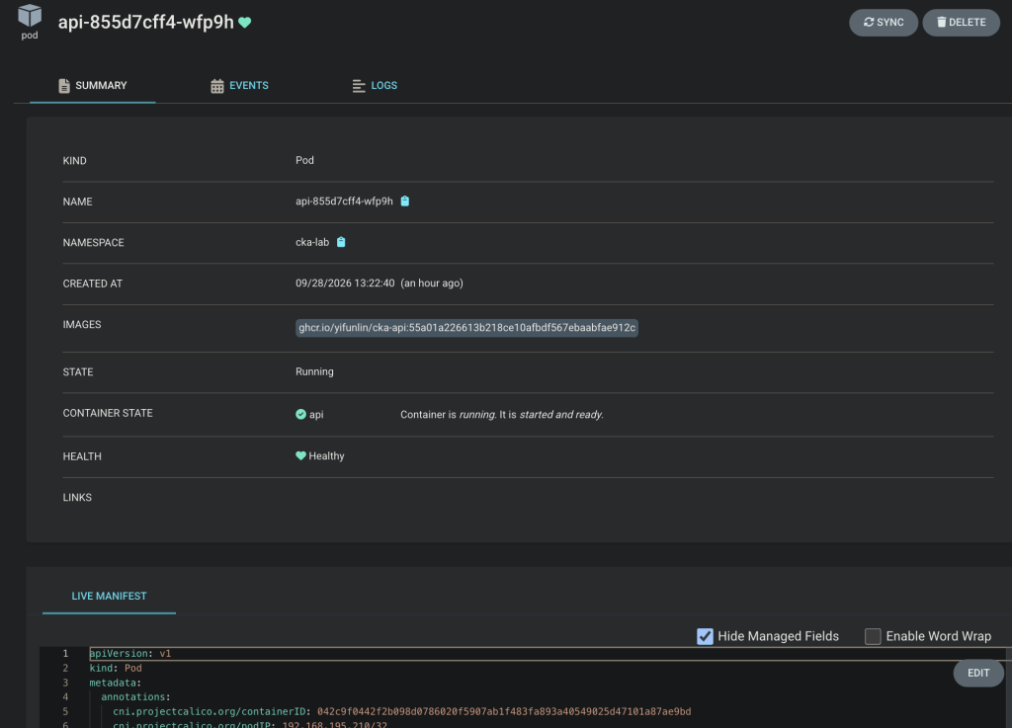Sync the pod with the SYNC button
Viewport: 1012px width, 728px height.
coord(883,23)
